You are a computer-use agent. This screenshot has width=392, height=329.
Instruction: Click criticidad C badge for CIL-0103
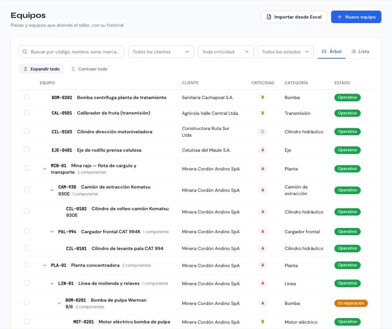[262, 132]
